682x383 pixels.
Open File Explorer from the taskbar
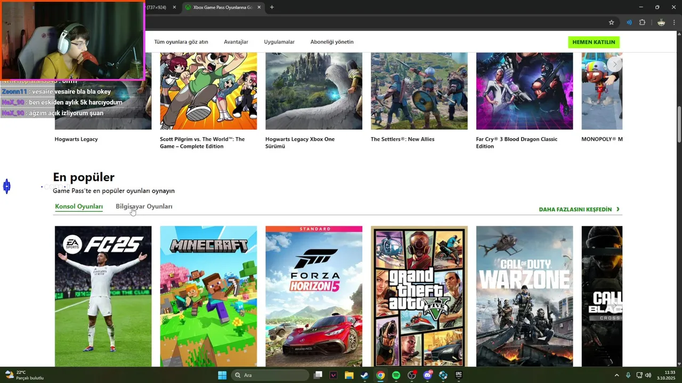[349, 375]
